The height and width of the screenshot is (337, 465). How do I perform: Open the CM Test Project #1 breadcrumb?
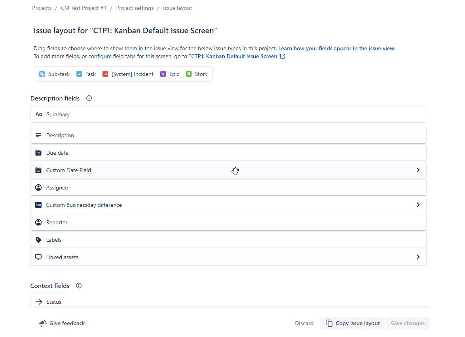pyautogui.click(x=84, y=8)
